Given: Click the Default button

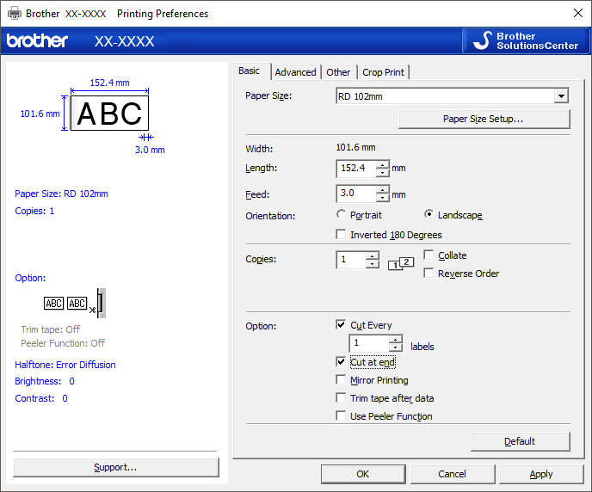Looking at the screenshot, I should pyautogui.click(x=521, y=441).
